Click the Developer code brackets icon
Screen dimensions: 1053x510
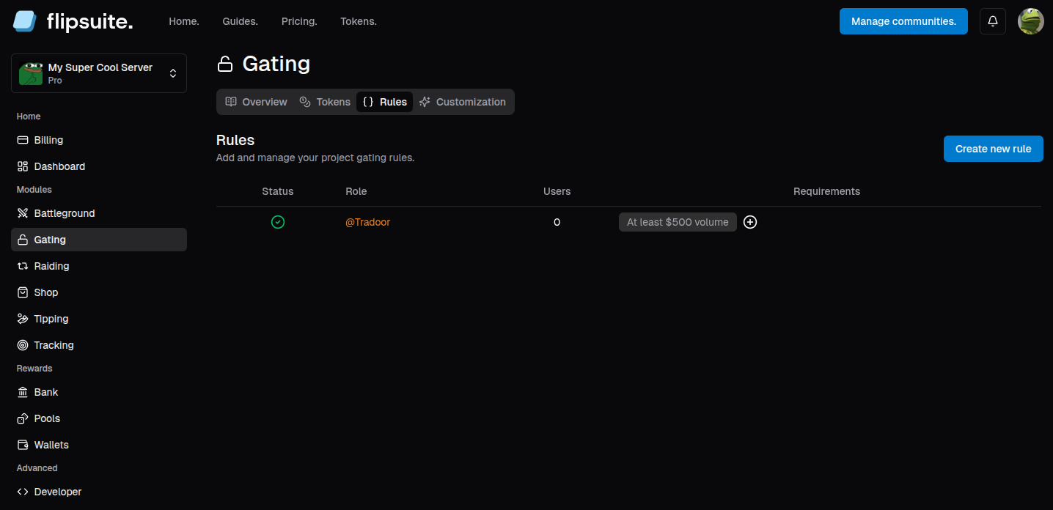tap(23, 492)
